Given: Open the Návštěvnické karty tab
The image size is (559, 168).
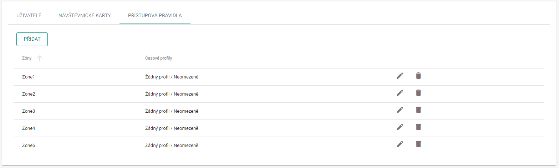Looking at the screenshot, I should [x=85, y=15].
